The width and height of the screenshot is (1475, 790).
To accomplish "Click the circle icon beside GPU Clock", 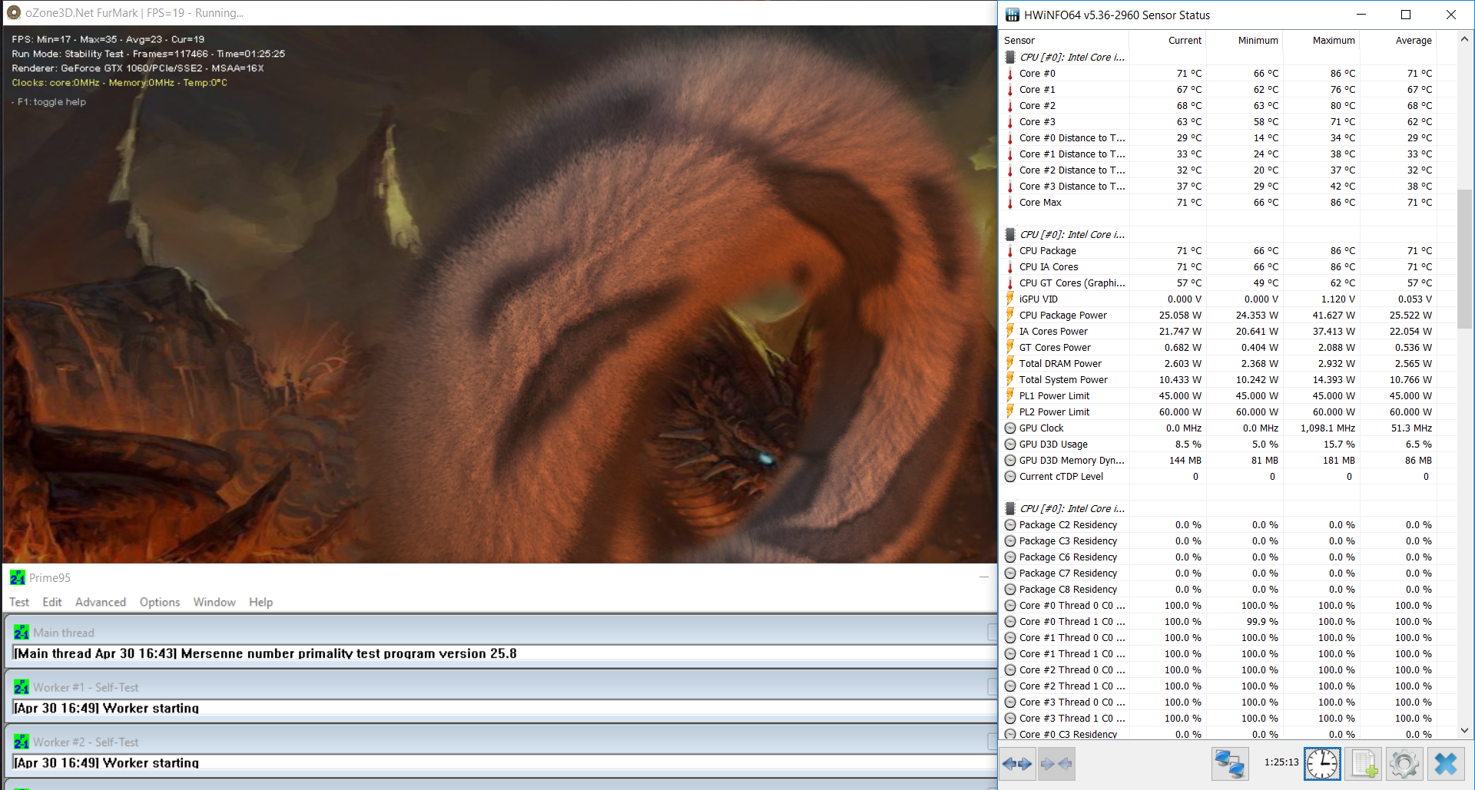I will (1010, 428).
